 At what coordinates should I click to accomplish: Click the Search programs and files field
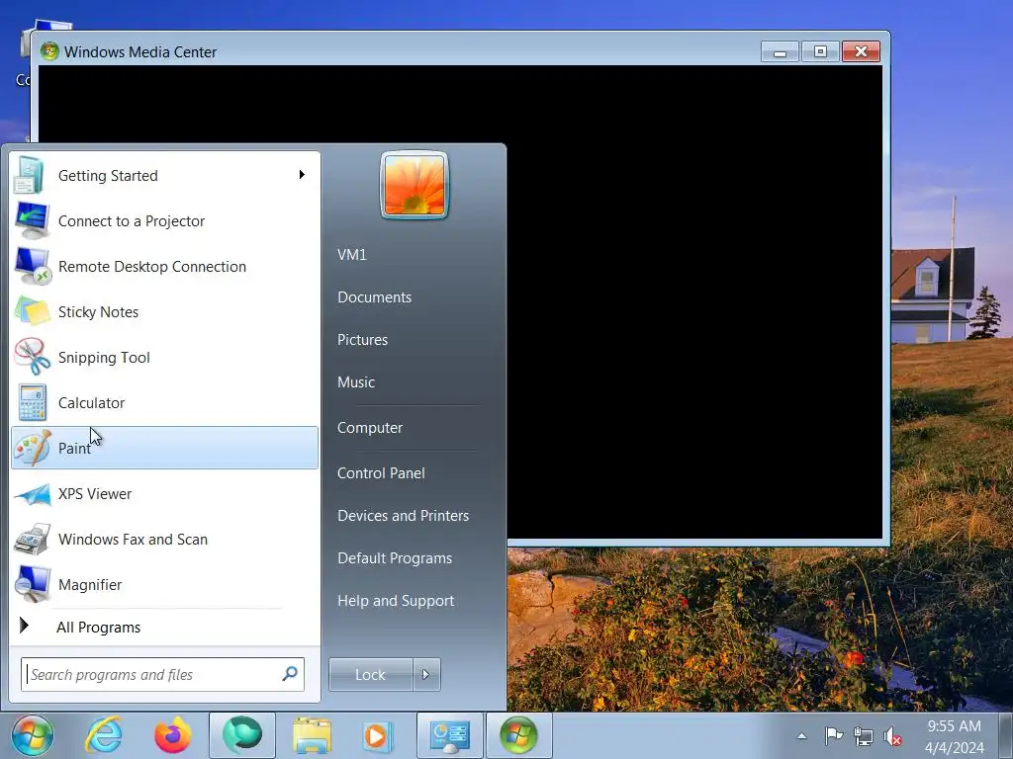[x=162, y=674]
